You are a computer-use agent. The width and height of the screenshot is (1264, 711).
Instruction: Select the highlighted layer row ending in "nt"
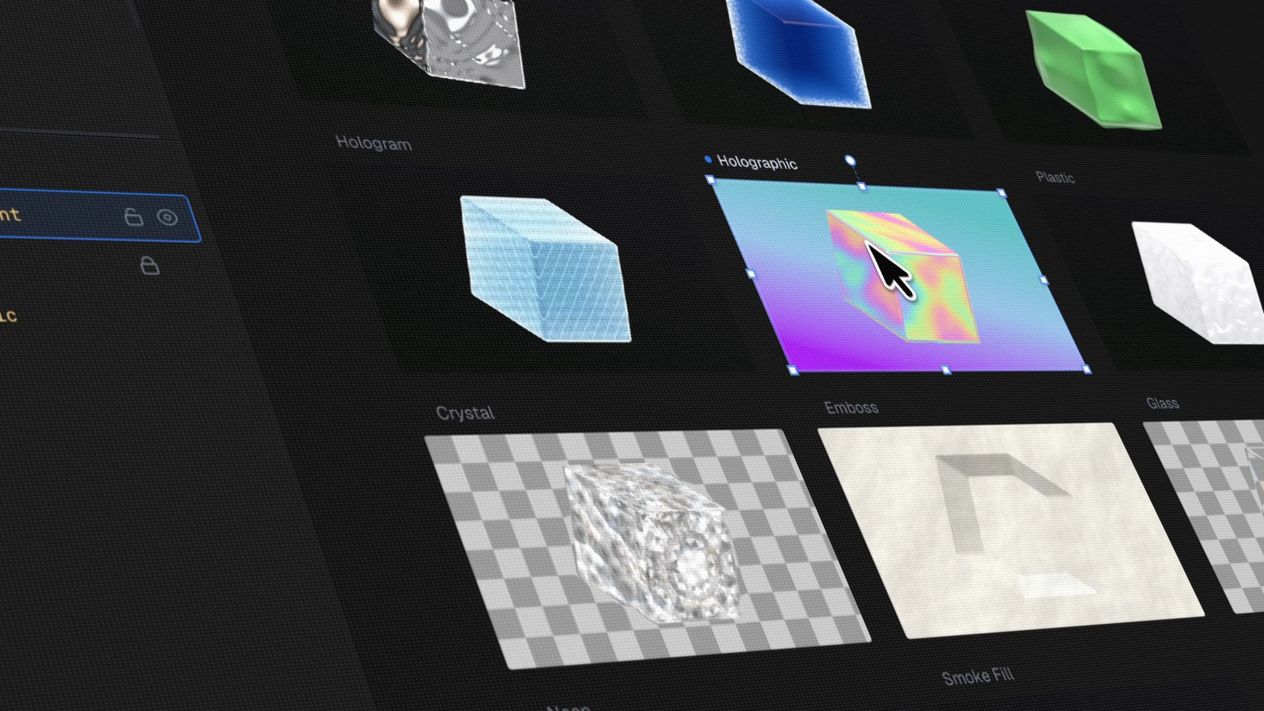[x=100, y=216]
